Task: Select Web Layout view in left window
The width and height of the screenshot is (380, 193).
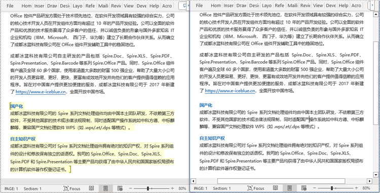Action: click(x=120, y=188)
